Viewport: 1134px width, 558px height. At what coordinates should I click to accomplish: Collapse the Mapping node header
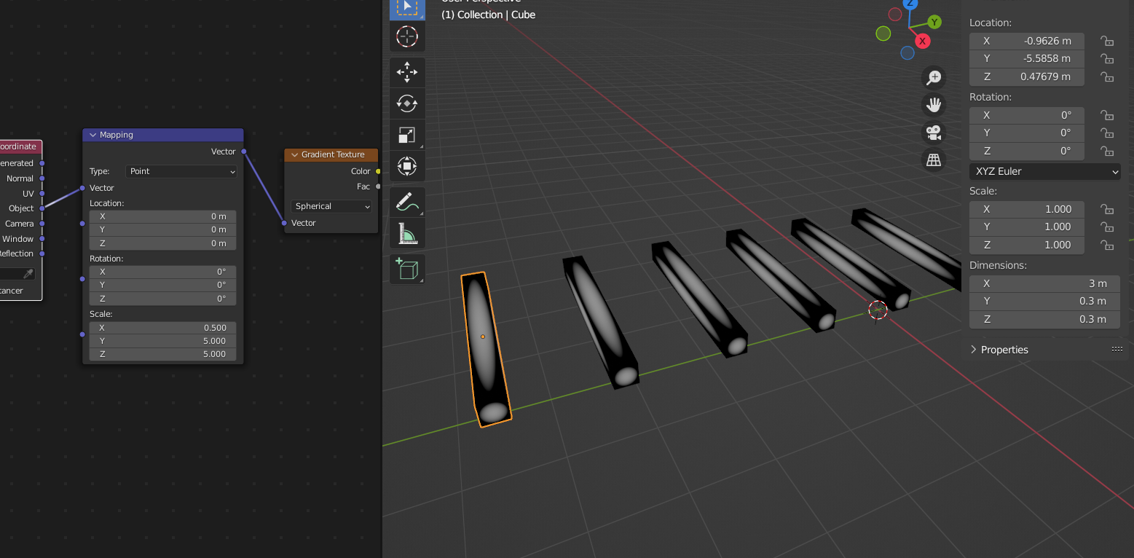click(x=93, y=135)
